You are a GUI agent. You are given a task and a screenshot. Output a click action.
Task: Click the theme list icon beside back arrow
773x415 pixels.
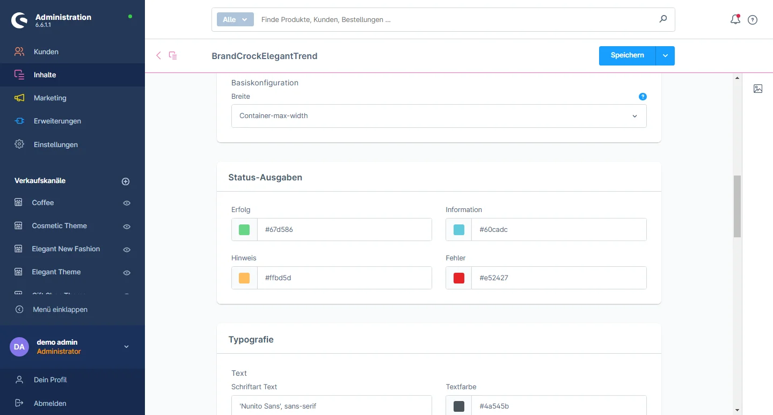click(x=173, y=55)
